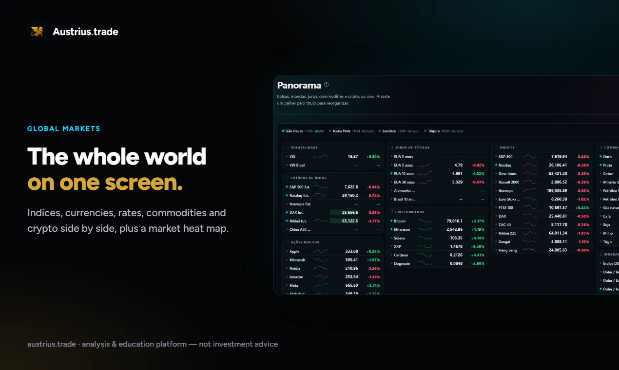Viewport: 619px width, 370px height.
Task: Open the S&P 500 fut. sparkline
Action: coord(320,187)
